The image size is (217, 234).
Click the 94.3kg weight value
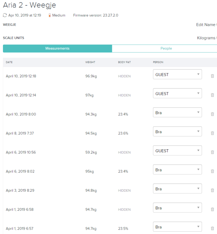pos(91,114)
